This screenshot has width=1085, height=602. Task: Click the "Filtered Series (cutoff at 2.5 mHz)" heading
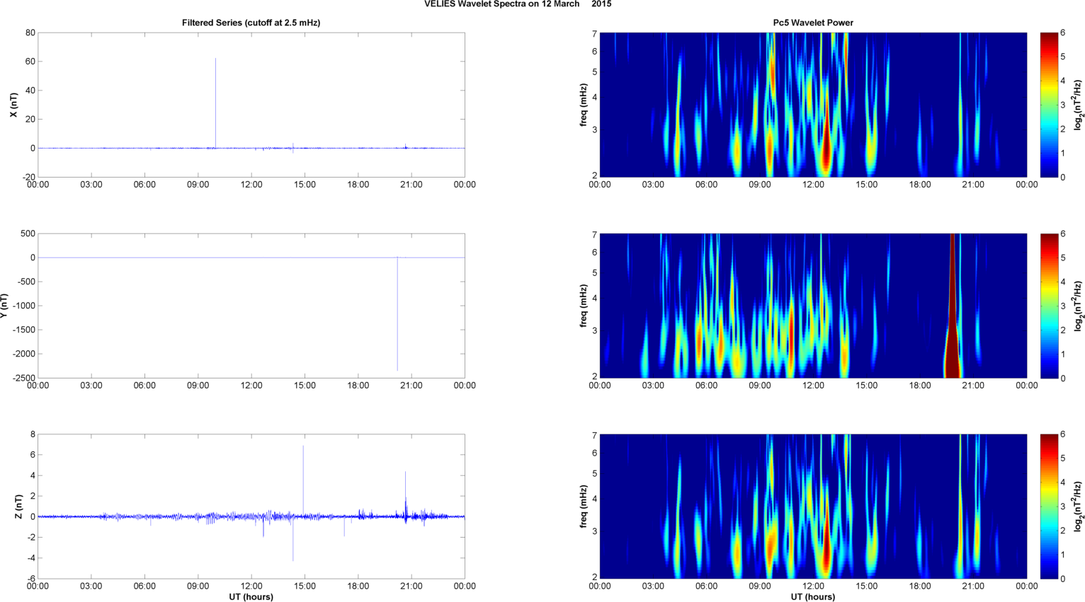tap(251, 23)
